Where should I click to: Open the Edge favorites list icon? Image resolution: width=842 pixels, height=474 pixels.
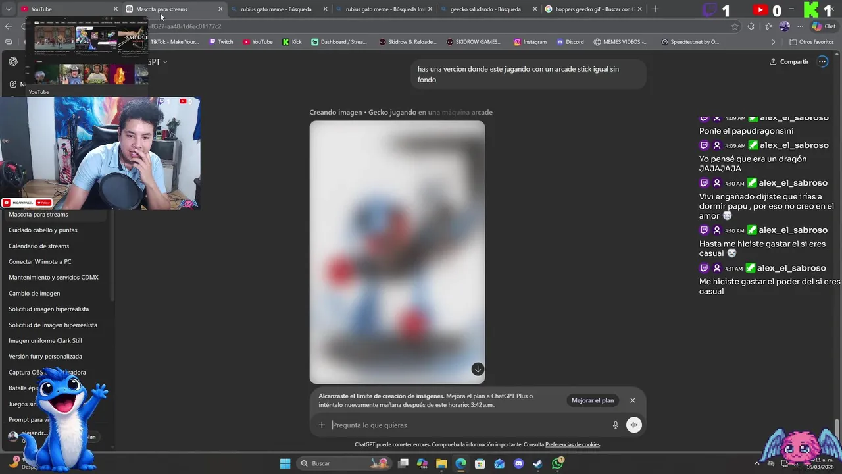point(768,26)
